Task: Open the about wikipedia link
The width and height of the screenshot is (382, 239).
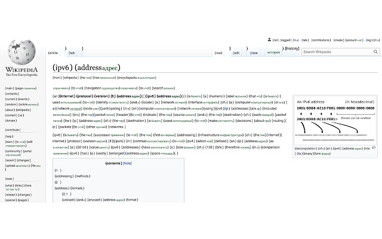Action: [18, 110]
